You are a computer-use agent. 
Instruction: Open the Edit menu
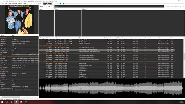click(x=6, y=3)
